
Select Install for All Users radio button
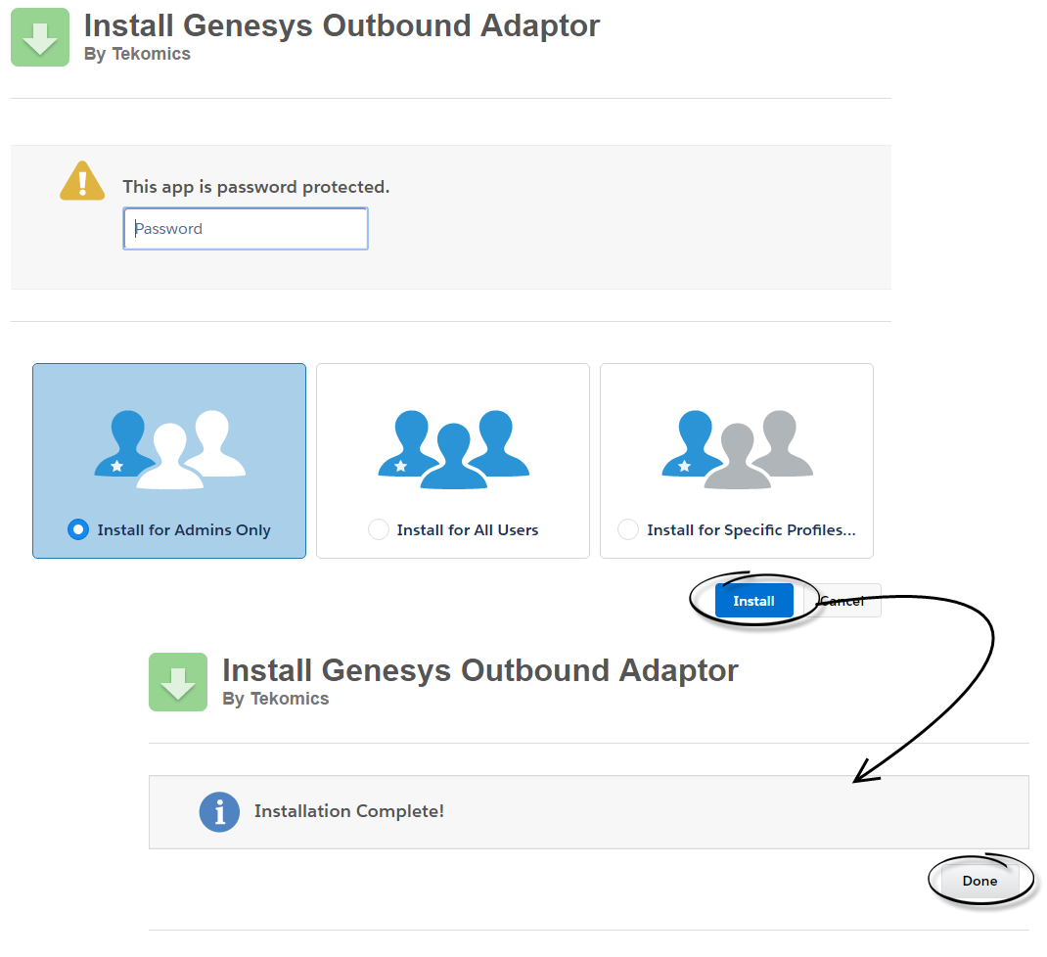click(379, 529)
